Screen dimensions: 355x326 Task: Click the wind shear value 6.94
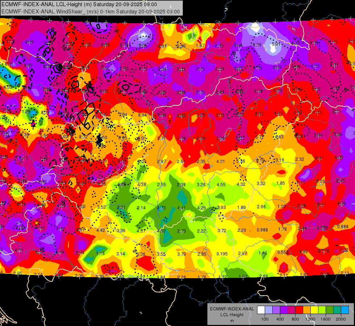pos(143,115)
